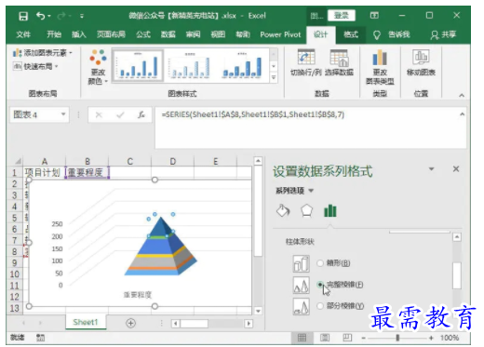Save the workbook with the floppy icon
This screenshot has height=347, width=484.
[x=23, y=16]
